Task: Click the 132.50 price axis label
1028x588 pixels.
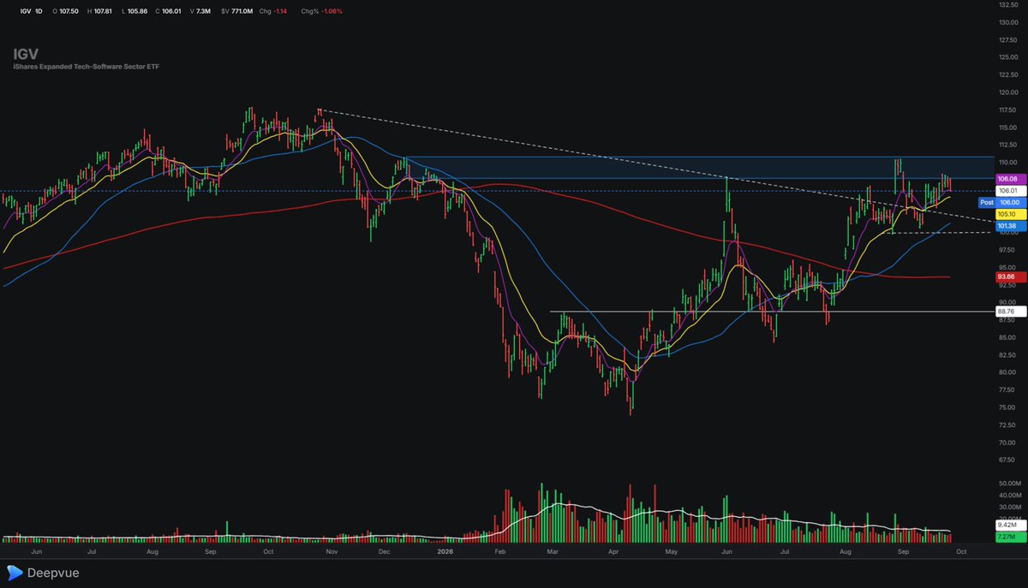Action: click(1007, 4)
